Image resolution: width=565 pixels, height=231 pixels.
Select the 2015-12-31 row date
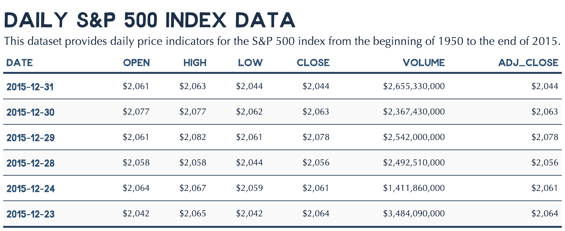tap(30, 87)
